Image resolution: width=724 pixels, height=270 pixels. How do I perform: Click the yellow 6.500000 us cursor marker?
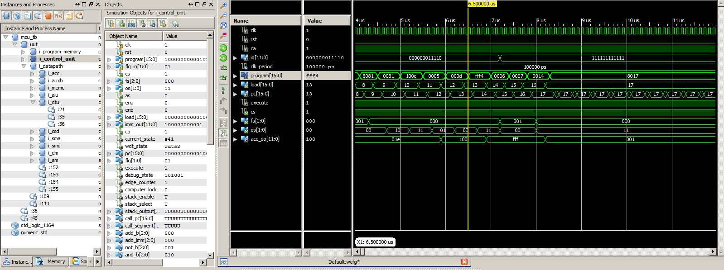(x=482, y=4)
